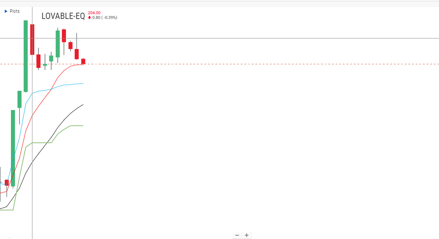Zoom out with the minus button

click(237, 235)
